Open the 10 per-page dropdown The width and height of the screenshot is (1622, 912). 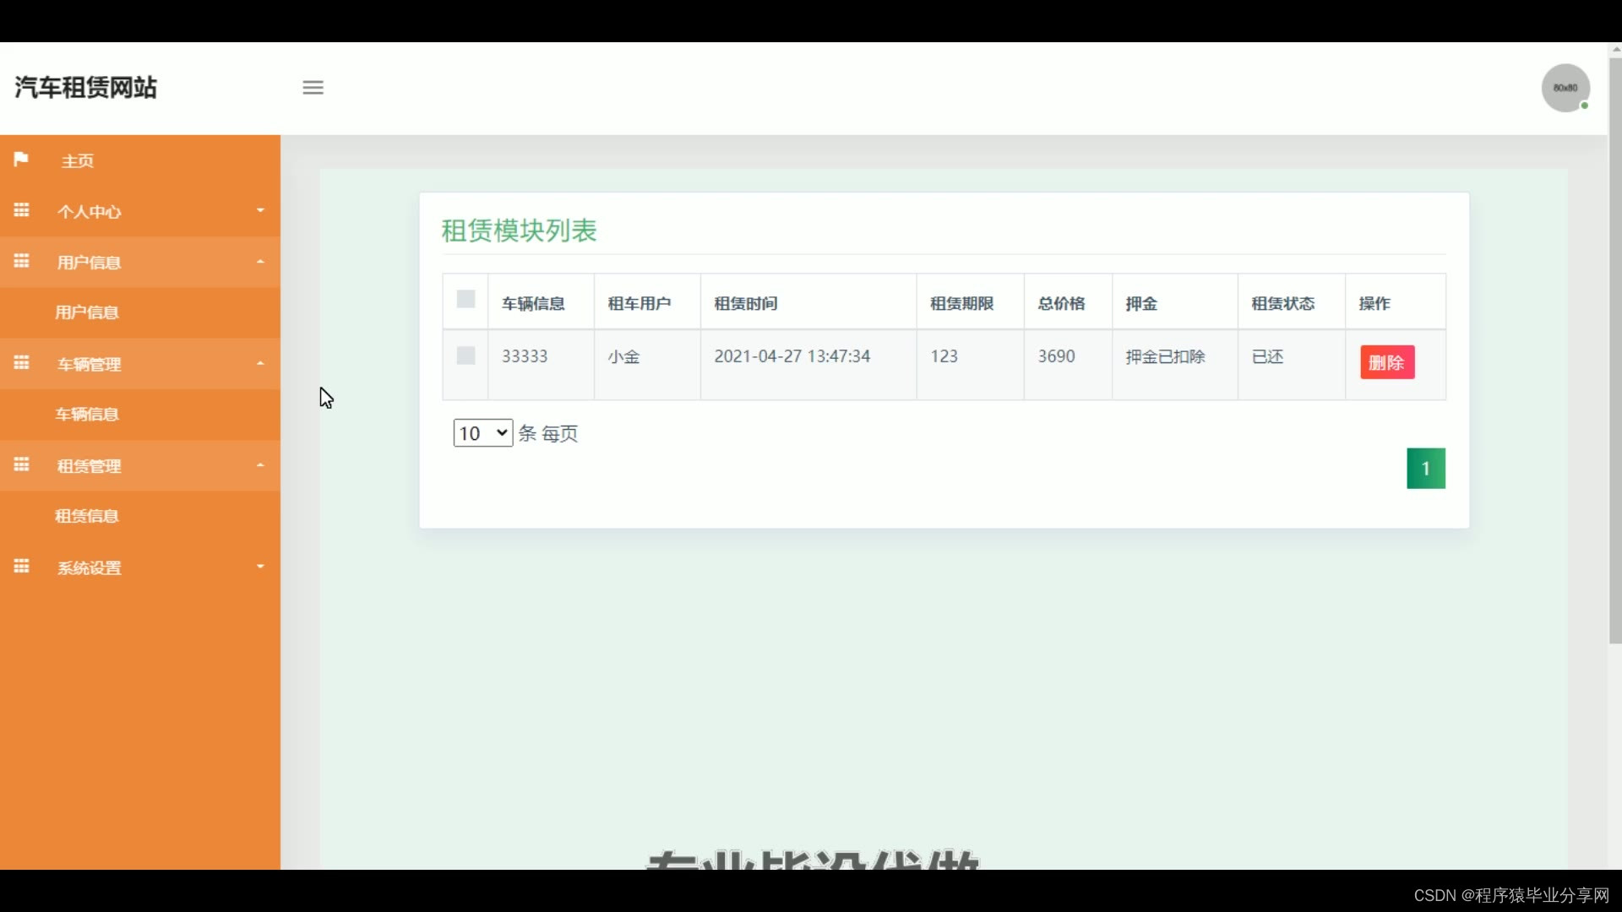(482, 433)
